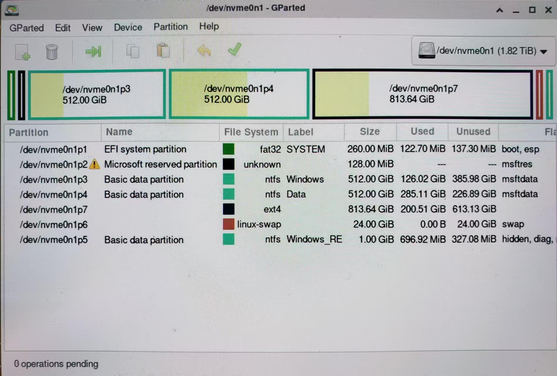The height and width of the screenshot is (376, 557).
Task: Click the Partition column header
Action: [x=53, y=132]
